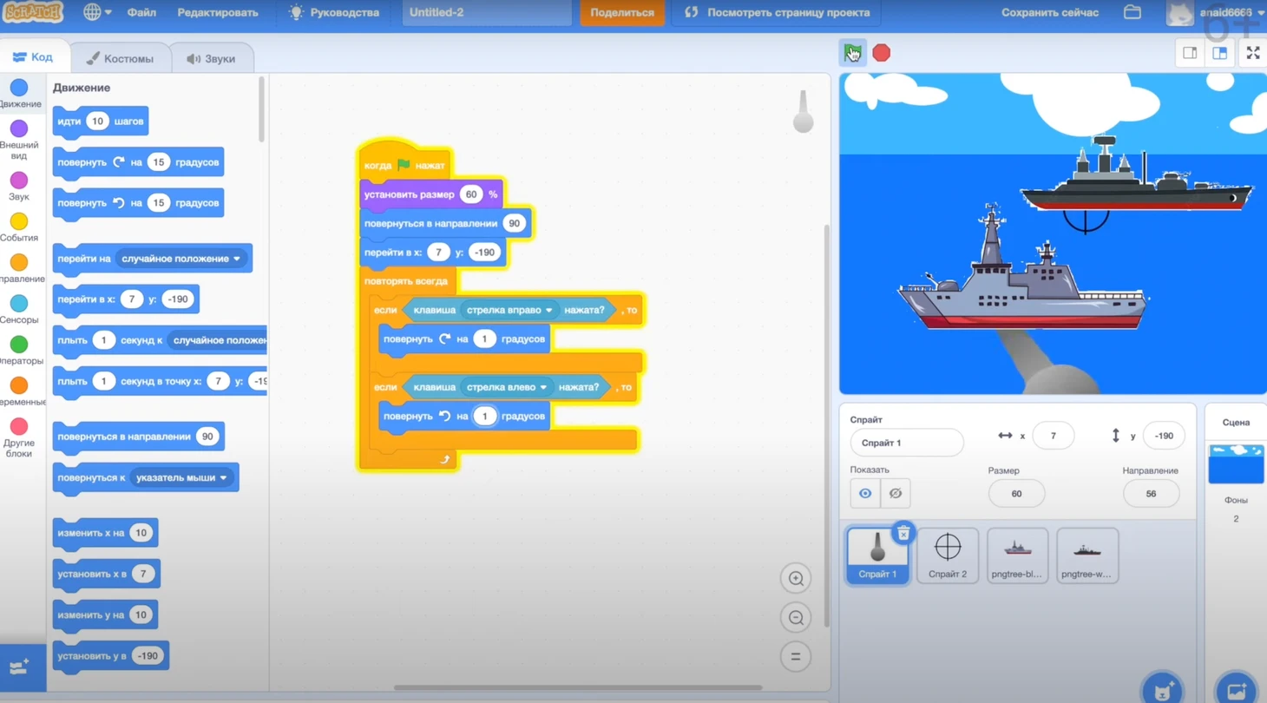Edit the project title Untitled-2 field
Viewport: 1267px width, 703px height.
(x=487, y=12)
